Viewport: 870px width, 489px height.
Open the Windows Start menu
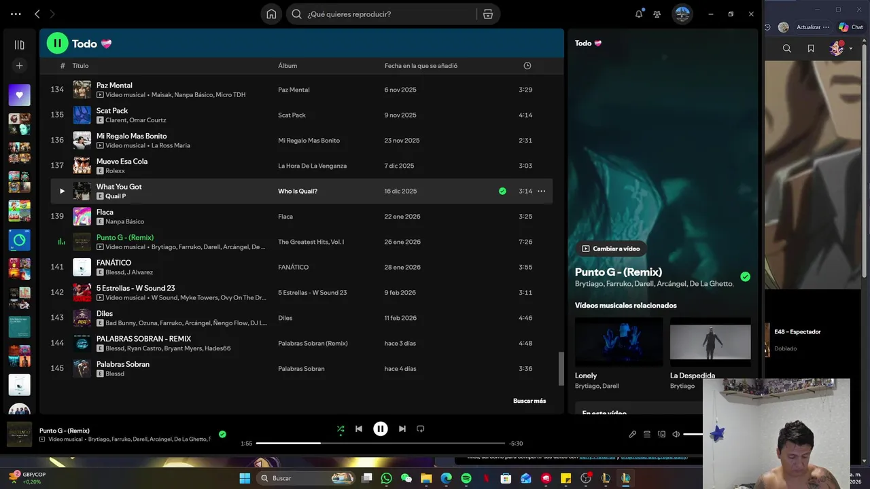[x=245, y=478]
